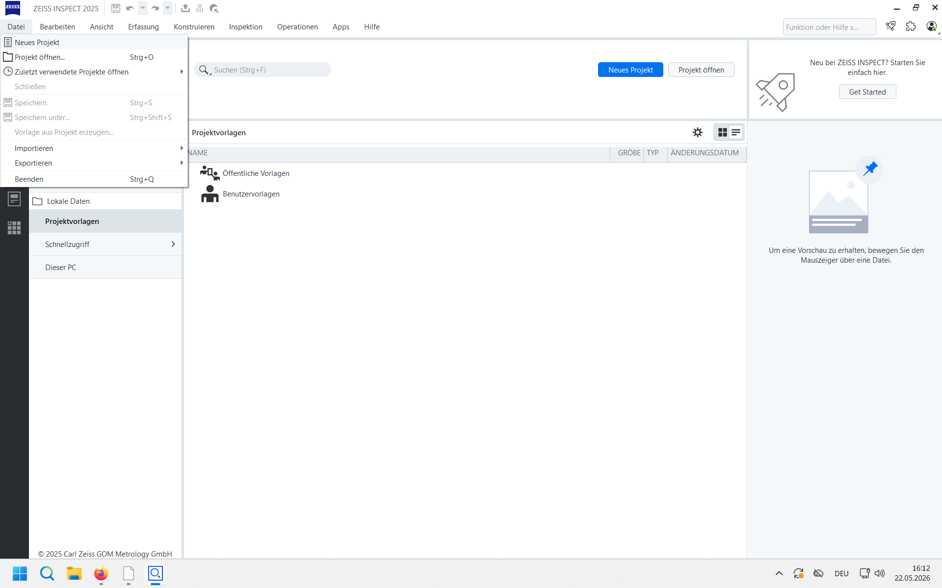Click the rocket icon beside the help search
This screenshot has height=588, width=942.
891,26
